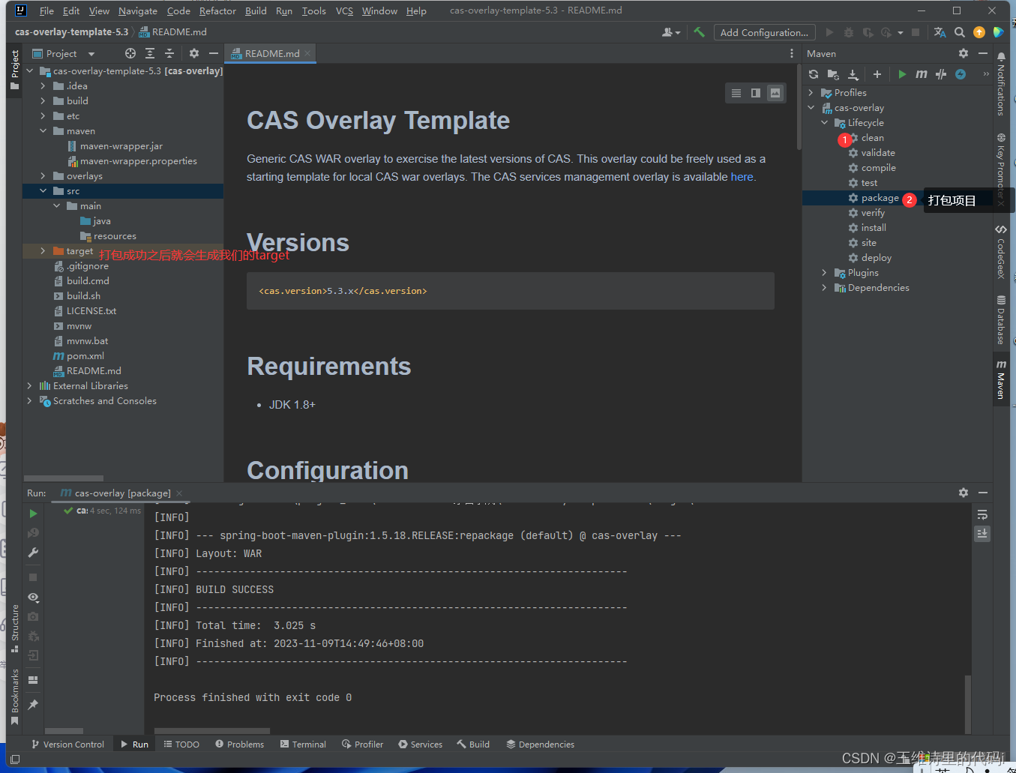1016x773 pixels.
Task: Click Reload All Maven Projects icon
Action: tap(814, 74)
